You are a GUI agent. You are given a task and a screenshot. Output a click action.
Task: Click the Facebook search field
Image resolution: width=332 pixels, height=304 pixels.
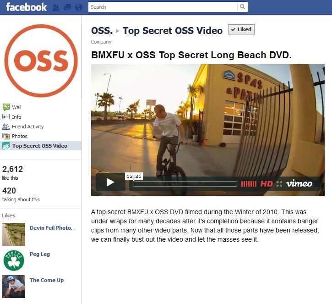163,7
